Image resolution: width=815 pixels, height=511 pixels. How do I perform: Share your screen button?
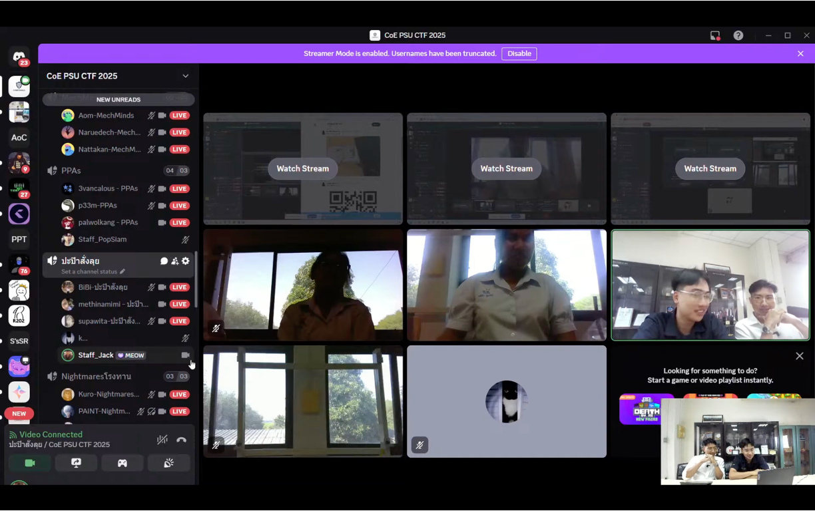coord(76,463)
